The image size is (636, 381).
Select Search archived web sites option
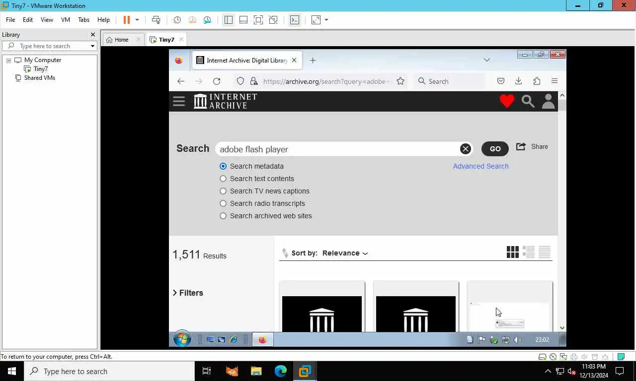tap(223, 216)
